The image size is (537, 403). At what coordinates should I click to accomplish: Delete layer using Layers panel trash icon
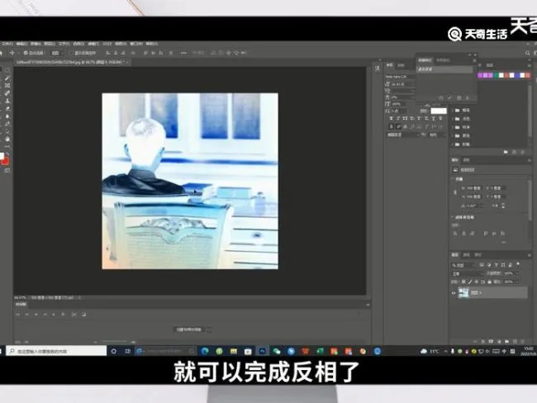click(x=523, y=341)
